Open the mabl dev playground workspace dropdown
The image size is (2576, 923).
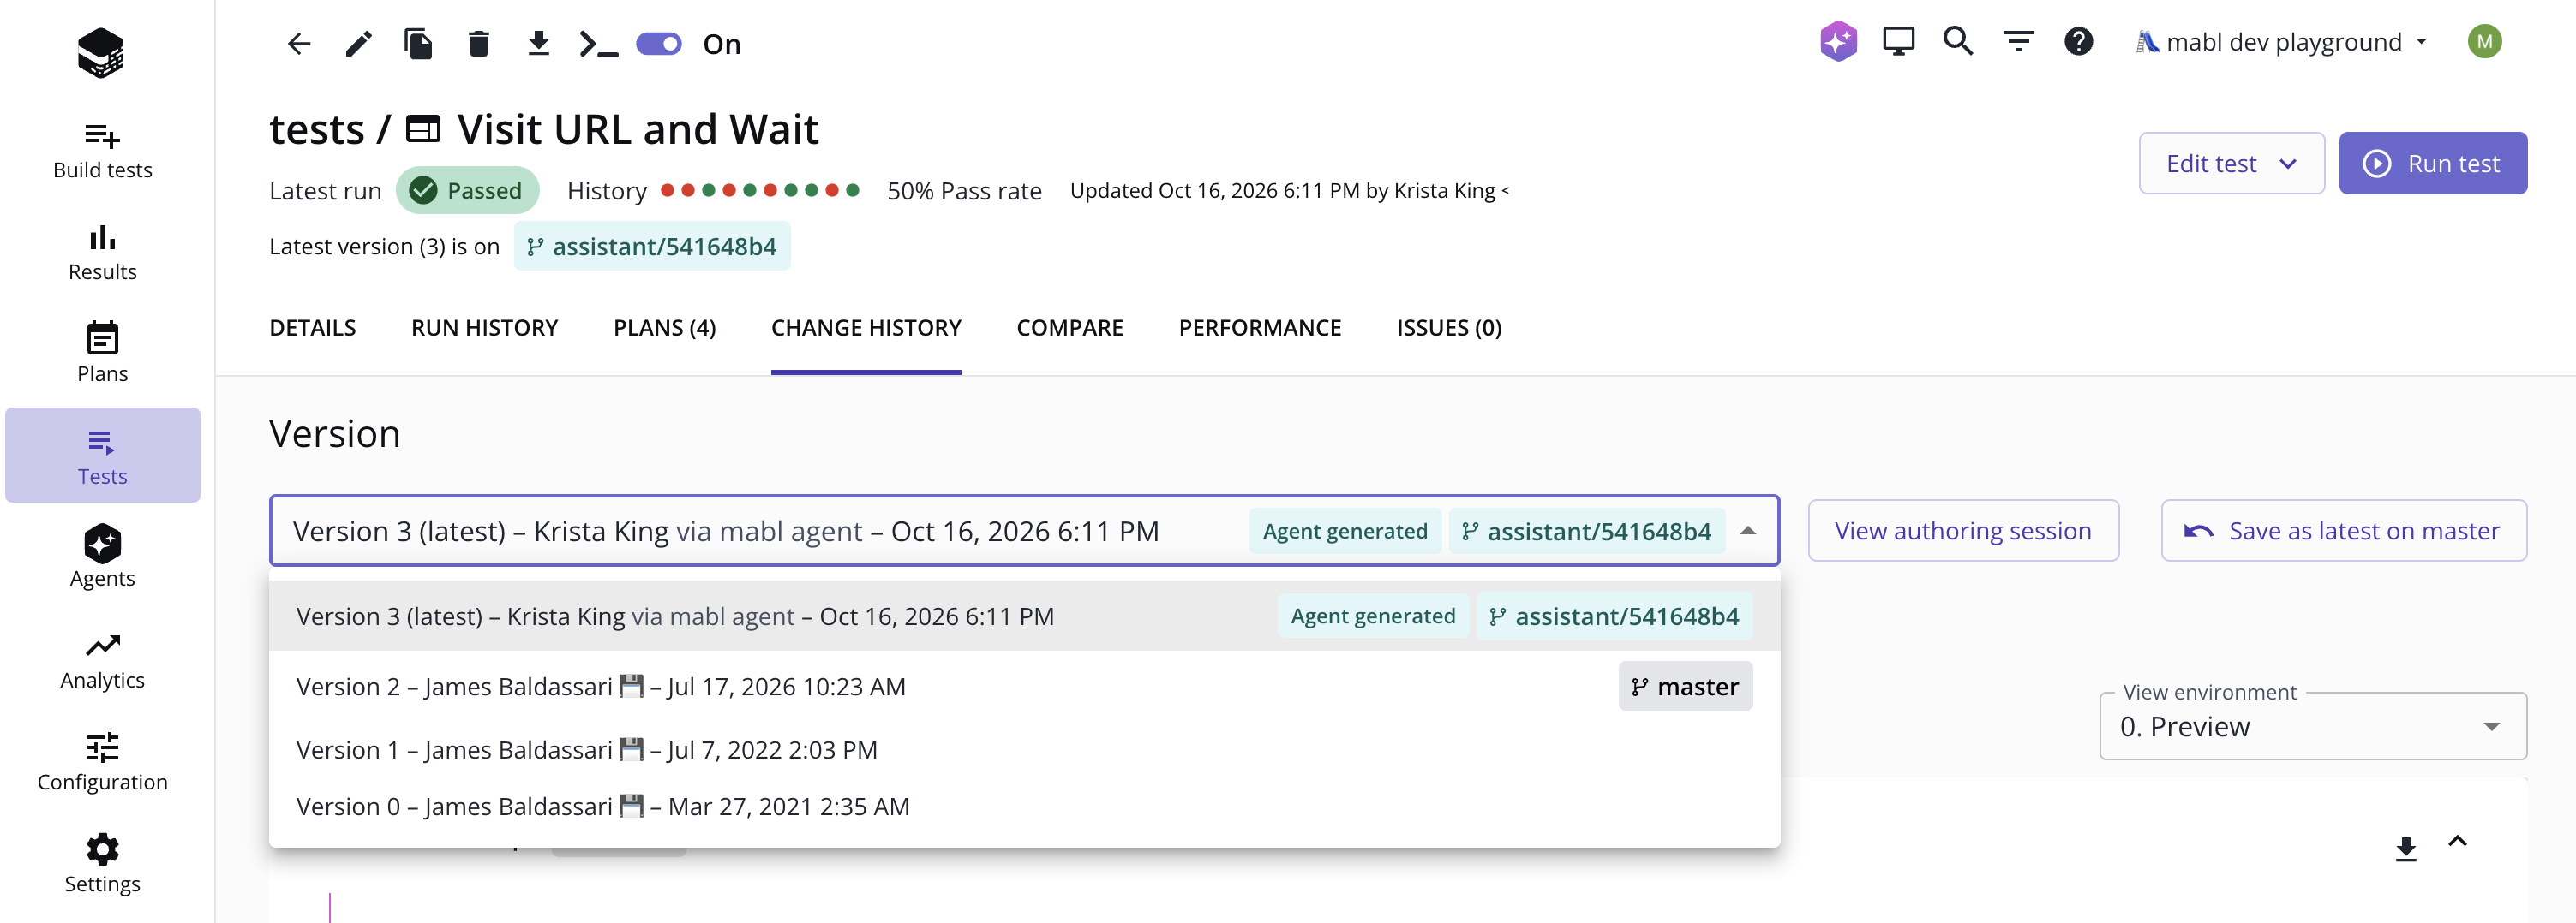click(2281, 42)
